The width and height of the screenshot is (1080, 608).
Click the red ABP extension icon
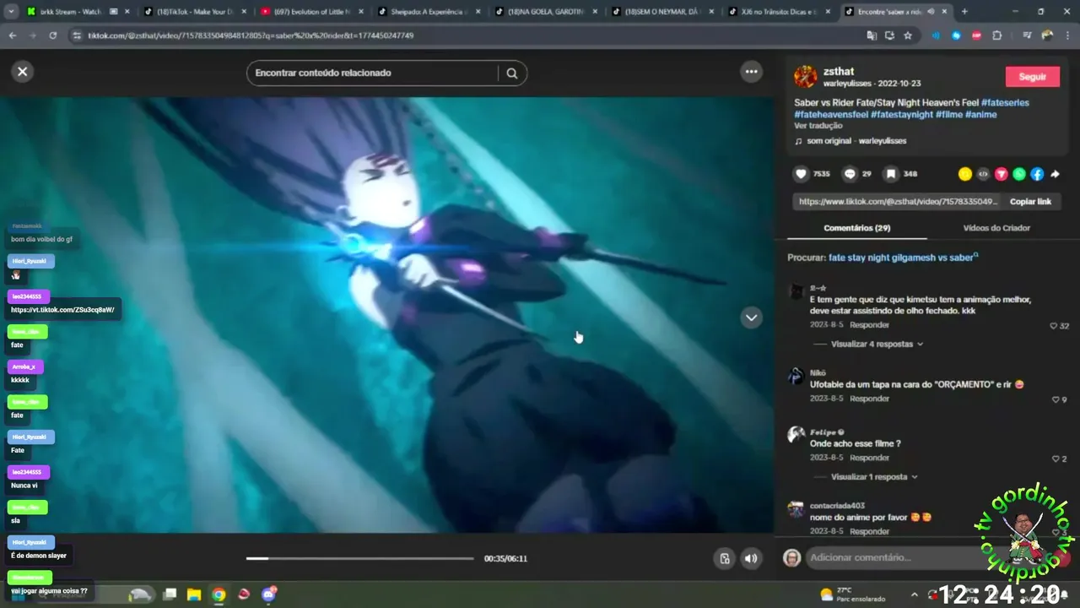click(977, 35)
